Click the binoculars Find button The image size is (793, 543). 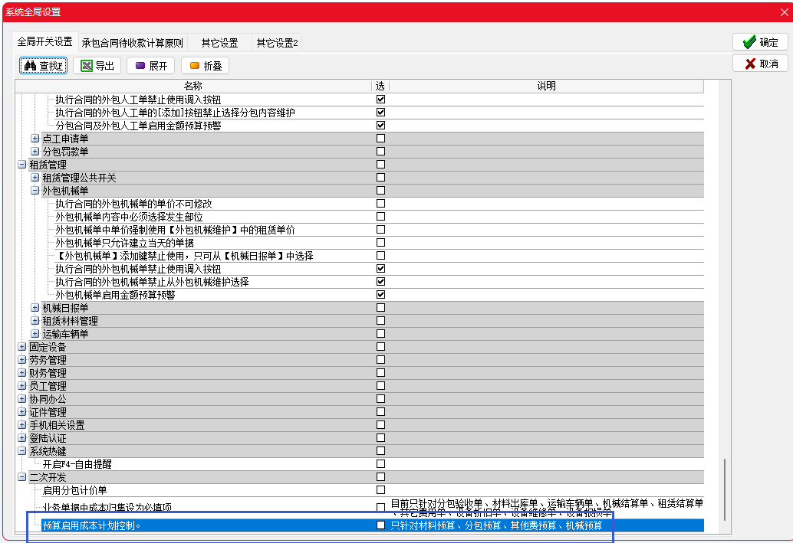(x=44, y=66)
